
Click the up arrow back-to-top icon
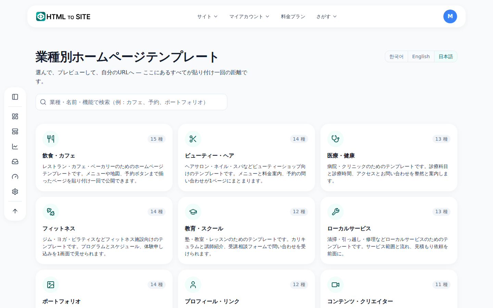click(x=15, y=211)
